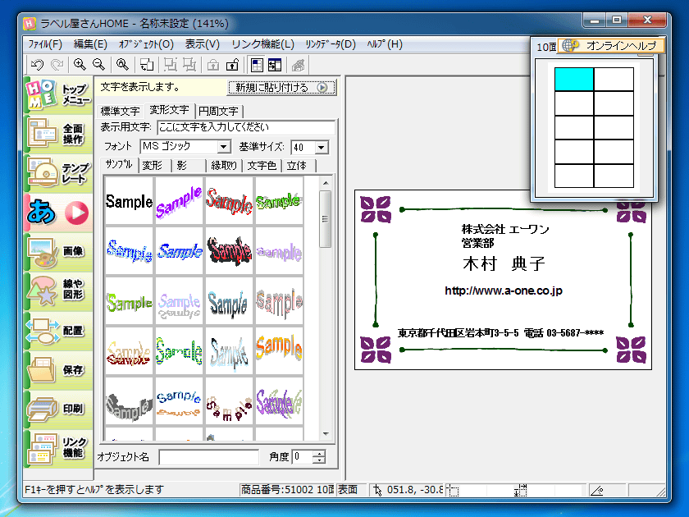The image size is (689, 517).
Task: Open the リンク機能(L) menu
Action: coord(262,44)
